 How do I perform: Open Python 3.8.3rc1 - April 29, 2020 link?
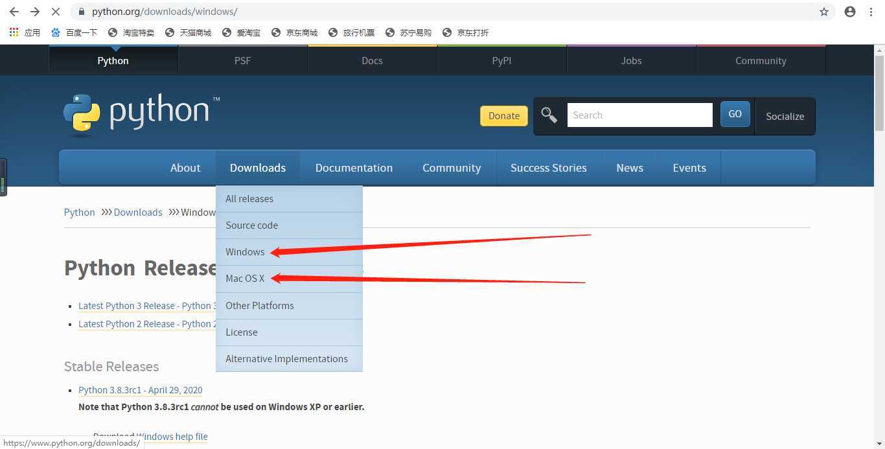point(141,390)
